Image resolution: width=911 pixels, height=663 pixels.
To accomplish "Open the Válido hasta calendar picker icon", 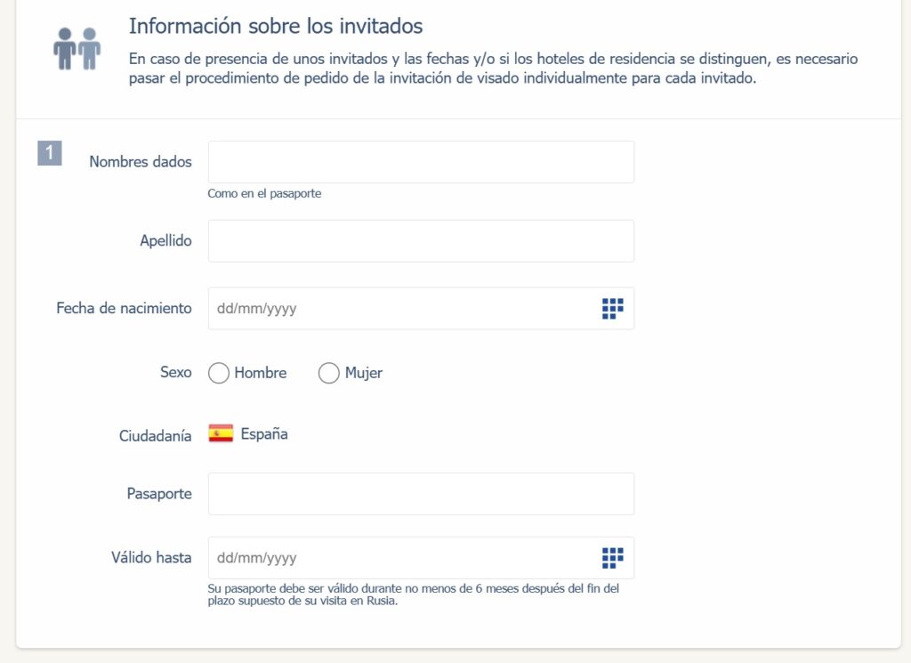I will tap(612, 558).
